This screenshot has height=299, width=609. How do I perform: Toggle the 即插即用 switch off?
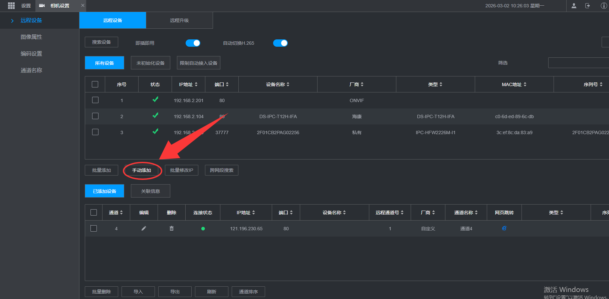[x=193, y=43]
